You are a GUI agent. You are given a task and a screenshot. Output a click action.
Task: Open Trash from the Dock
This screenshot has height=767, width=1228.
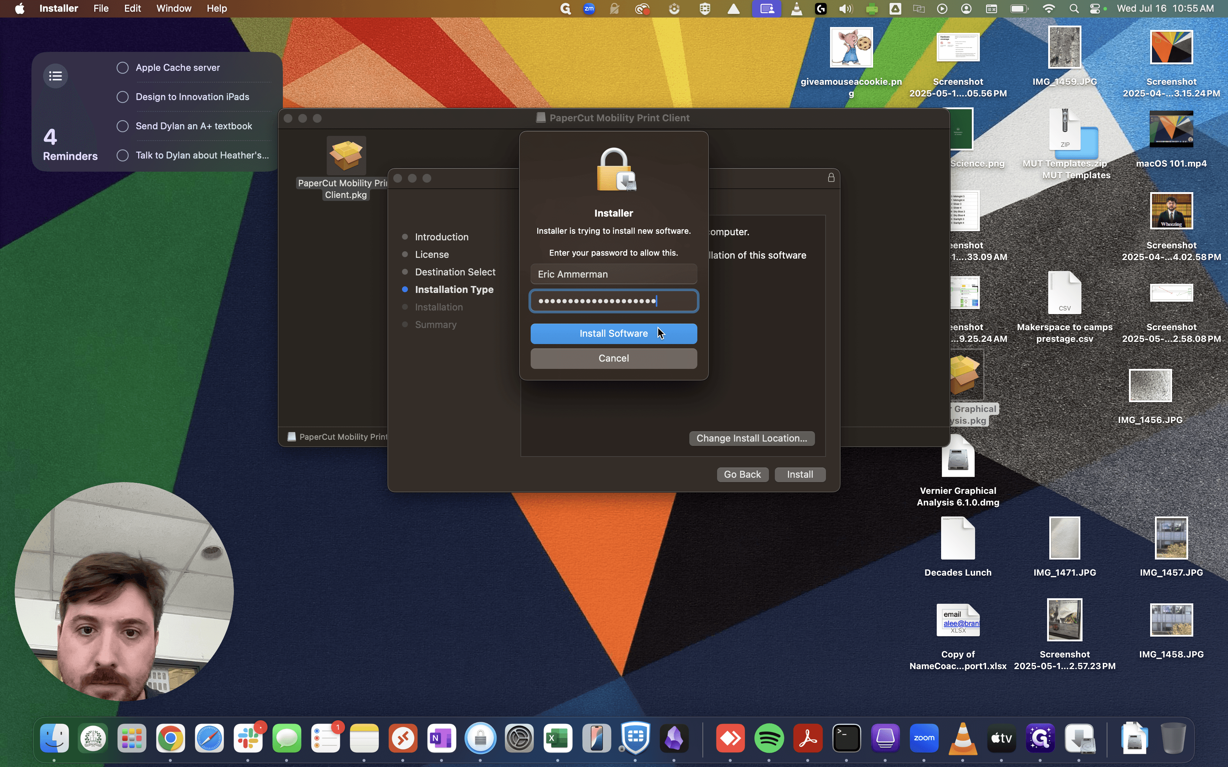click(1173, 738)
